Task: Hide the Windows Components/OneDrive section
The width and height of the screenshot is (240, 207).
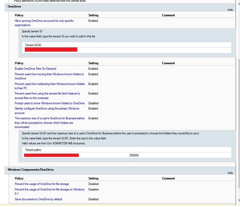Action: (230, 173)
